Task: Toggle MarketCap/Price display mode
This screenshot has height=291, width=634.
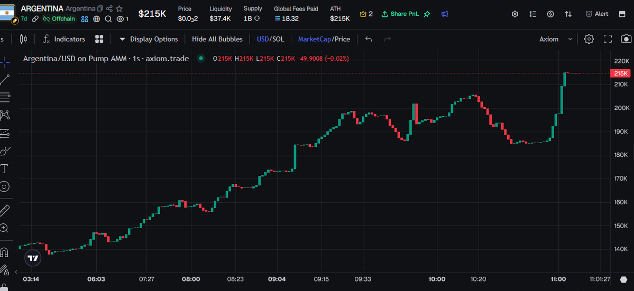Action: click(324, 39)
